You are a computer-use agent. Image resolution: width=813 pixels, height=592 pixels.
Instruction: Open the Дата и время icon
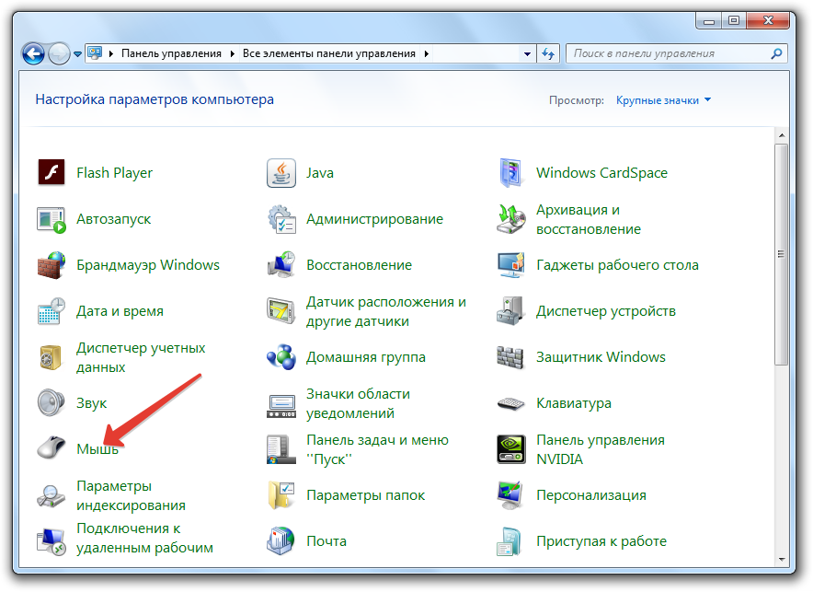[x=52, y=311]
